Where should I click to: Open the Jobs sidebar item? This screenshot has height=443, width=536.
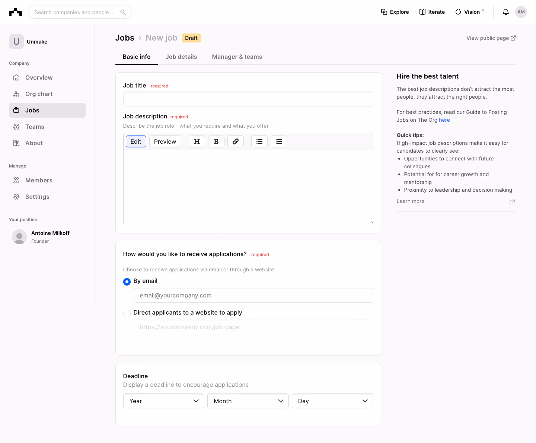47,110
